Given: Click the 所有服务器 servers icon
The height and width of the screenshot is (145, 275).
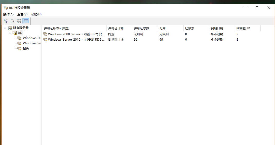Looking at the screenshot, I should tap(10, 28).
